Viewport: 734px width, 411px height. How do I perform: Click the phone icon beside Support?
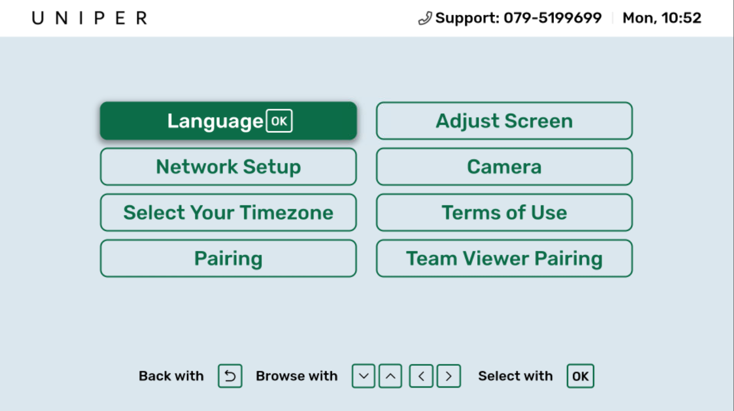pos(425,19)
